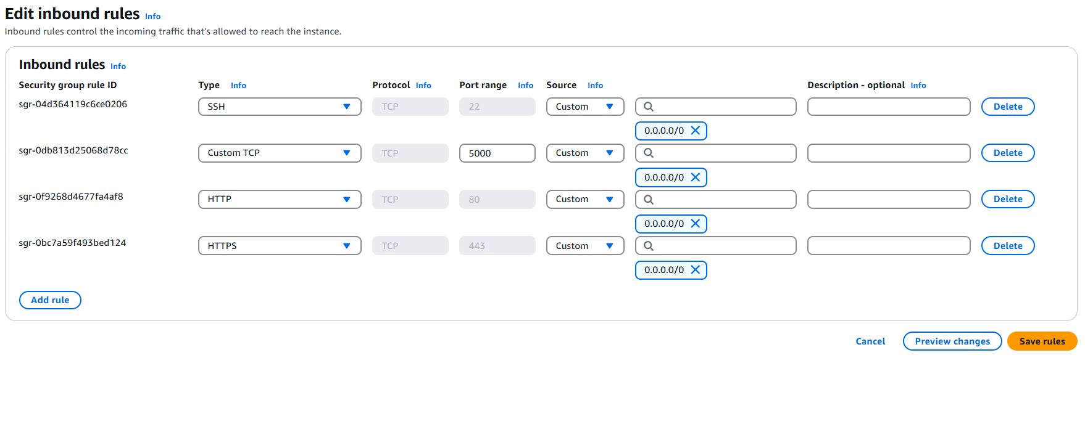This screenshot has height=448, width=1085.
Task: Remove the 0.0.0.0/0 source from SSH rule
Action: [x=695, y=131]
